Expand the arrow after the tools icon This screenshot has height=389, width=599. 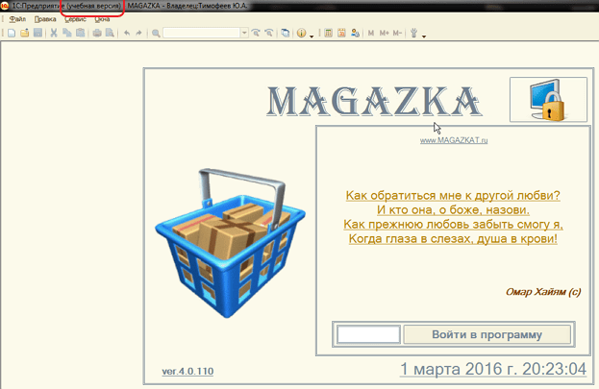click(424, 36)
